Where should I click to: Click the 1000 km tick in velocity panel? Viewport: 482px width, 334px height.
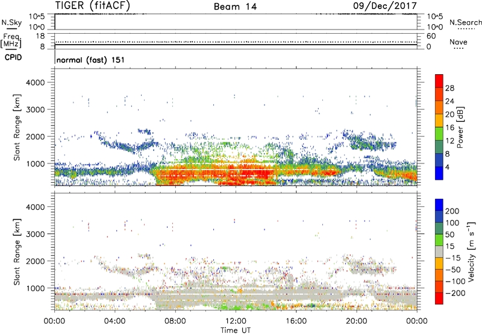tap(35, 288)
